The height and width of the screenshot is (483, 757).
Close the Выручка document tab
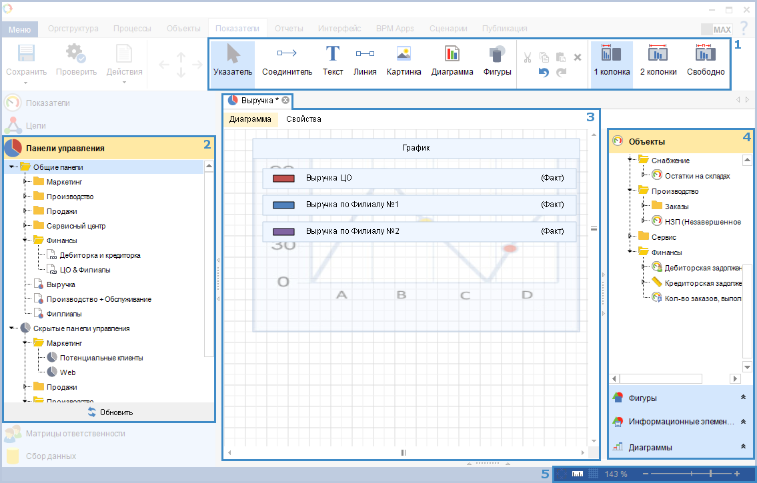coord(285,100)
